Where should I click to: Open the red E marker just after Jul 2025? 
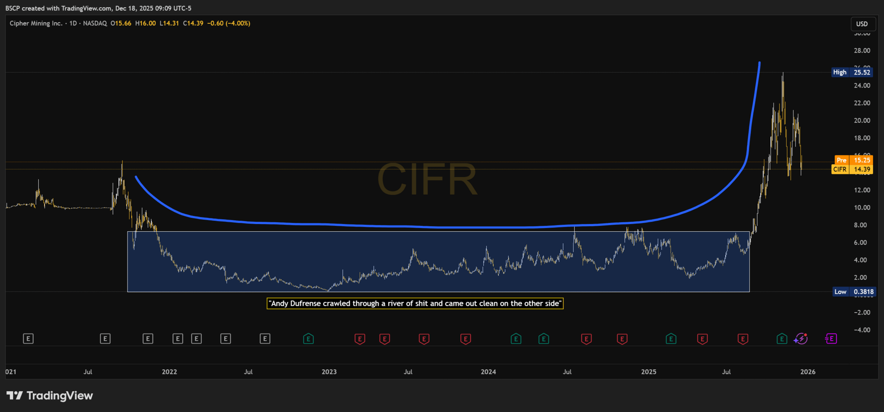point(743,339)
